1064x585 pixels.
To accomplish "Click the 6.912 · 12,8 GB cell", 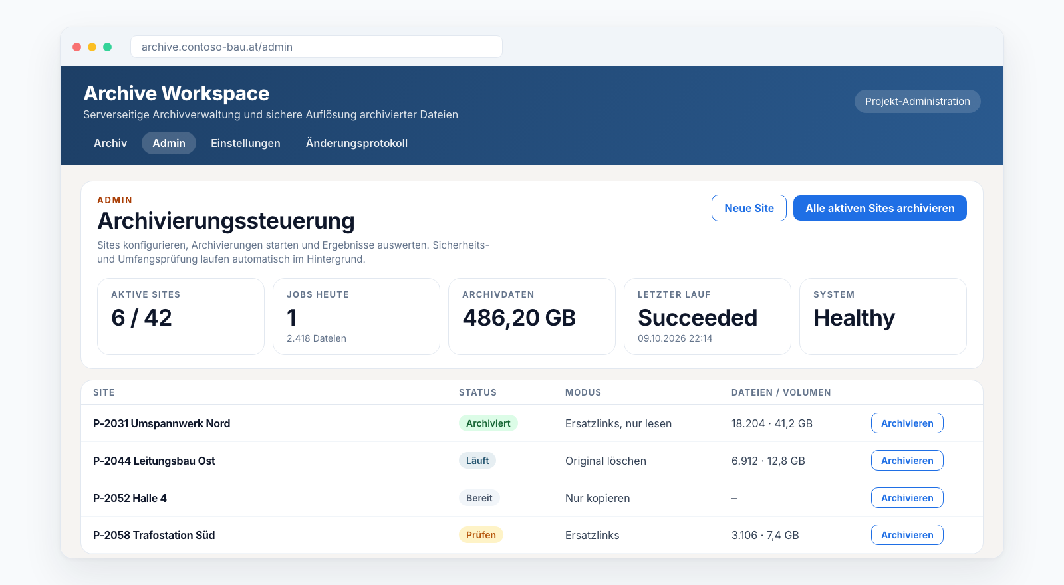I will 768,461.
